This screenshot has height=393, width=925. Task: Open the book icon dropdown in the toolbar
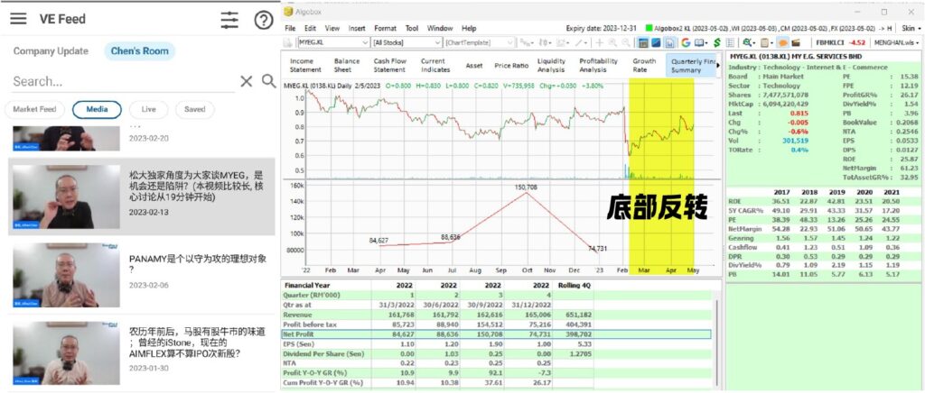[701, 43]
